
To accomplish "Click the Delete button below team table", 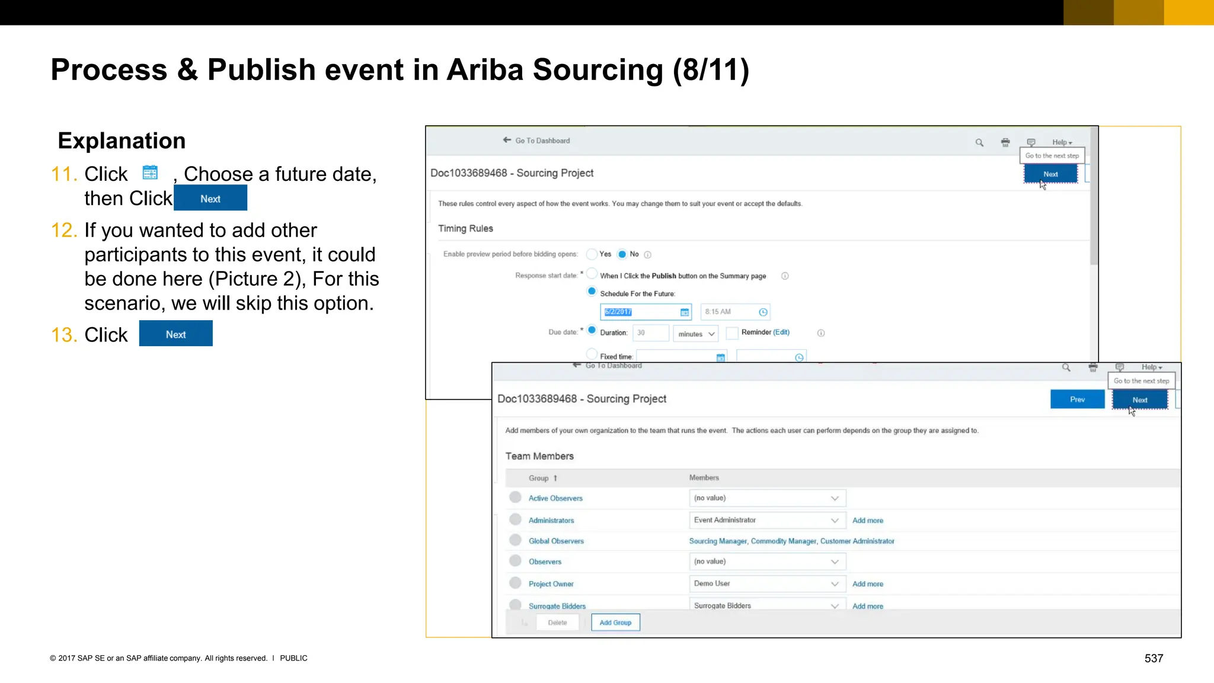I will pyautogui.click(x=557, y=623).
